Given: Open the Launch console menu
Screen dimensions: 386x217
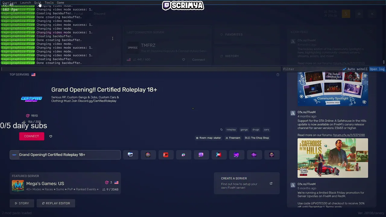Looking at the screenshot, I should (25, 3).
